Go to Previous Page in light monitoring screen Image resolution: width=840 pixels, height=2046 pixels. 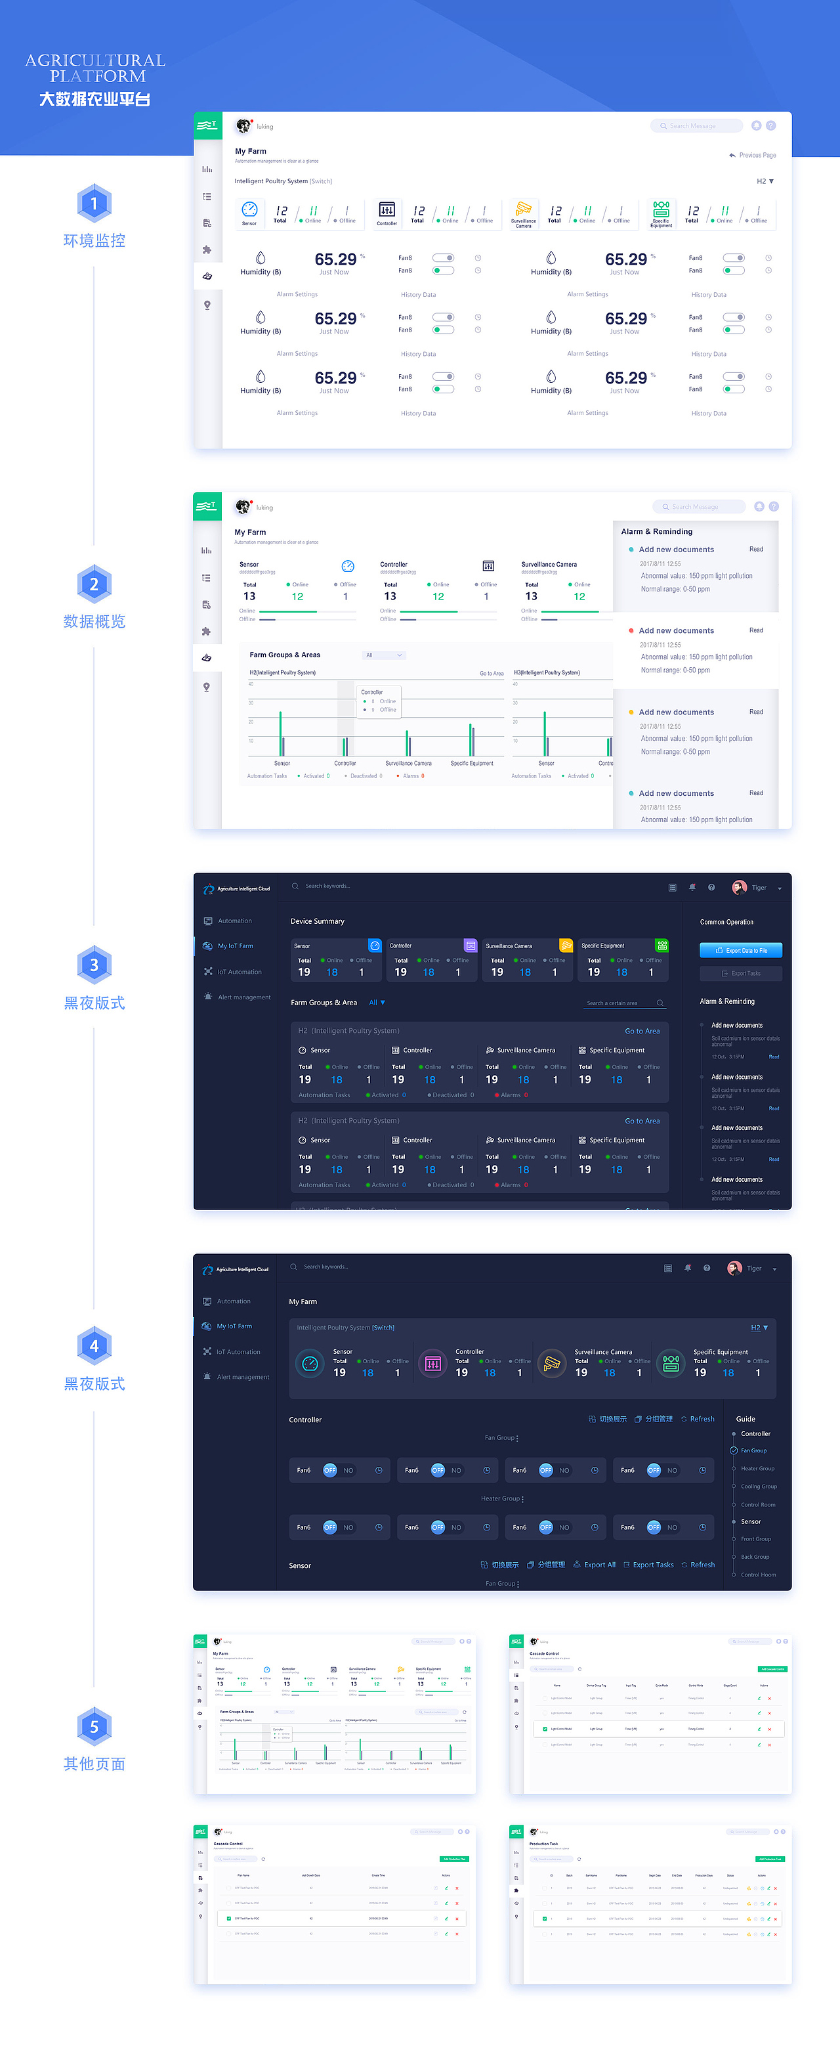(x=753, y=156)
